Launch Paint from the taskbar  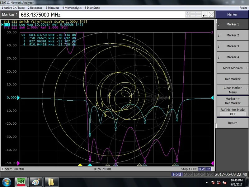point(35,182)
